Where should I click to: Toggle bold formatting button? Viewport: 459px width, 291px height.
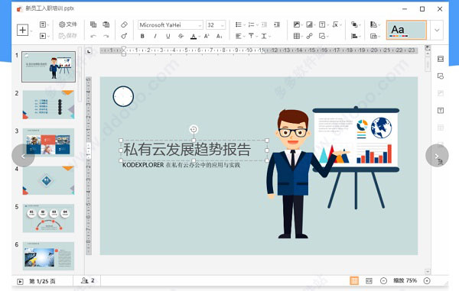(142, 36)
